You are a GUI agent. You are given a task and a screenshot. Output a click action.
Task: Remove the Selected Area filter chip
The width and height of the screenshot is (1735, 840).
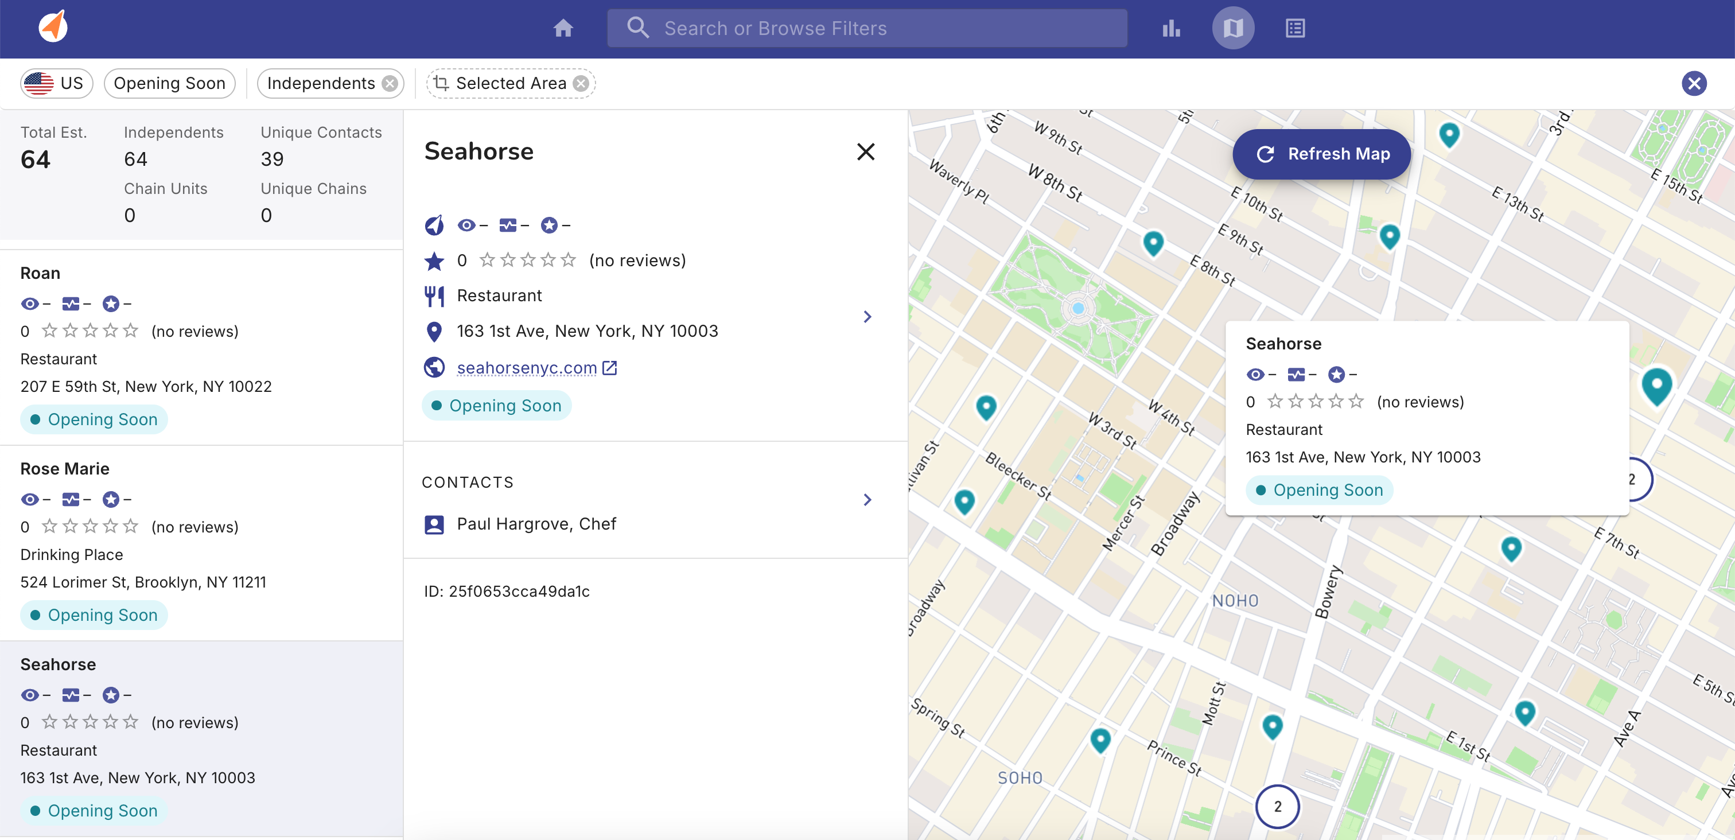click(581, 84)
